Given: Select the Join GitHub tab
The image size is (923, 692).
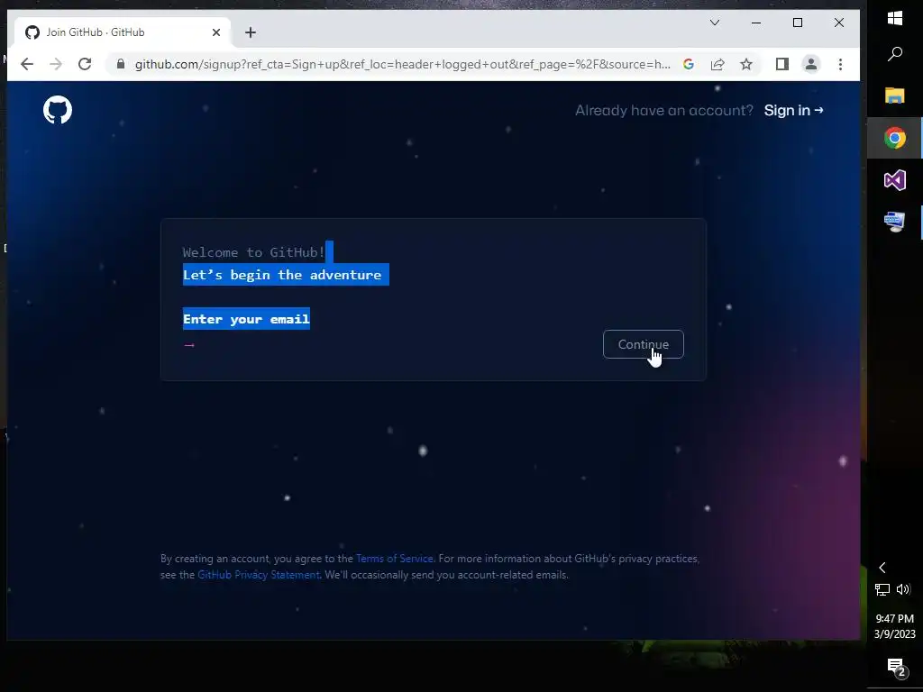Looking at the screenshot, I should [x=123, y=32].
